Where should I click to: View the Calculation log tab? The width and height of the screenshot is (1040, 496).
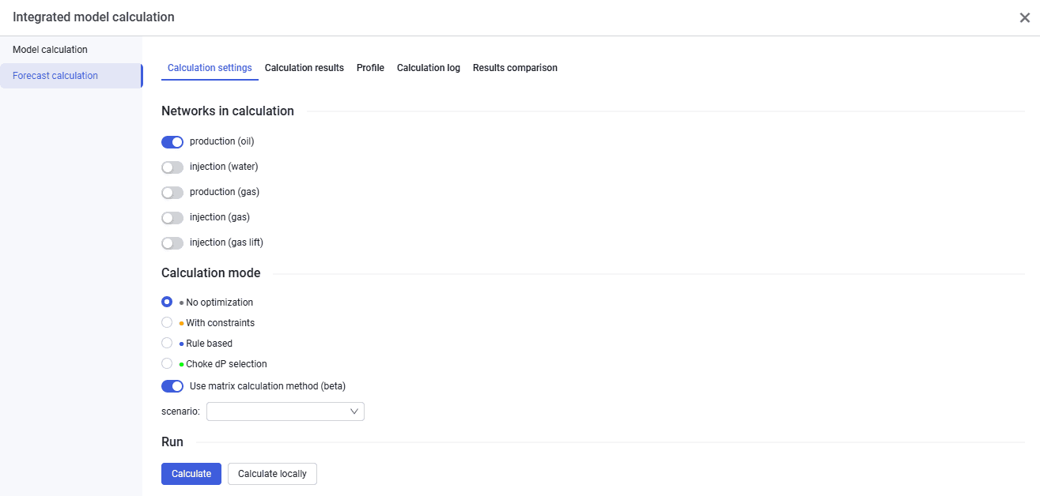point(429,68)
